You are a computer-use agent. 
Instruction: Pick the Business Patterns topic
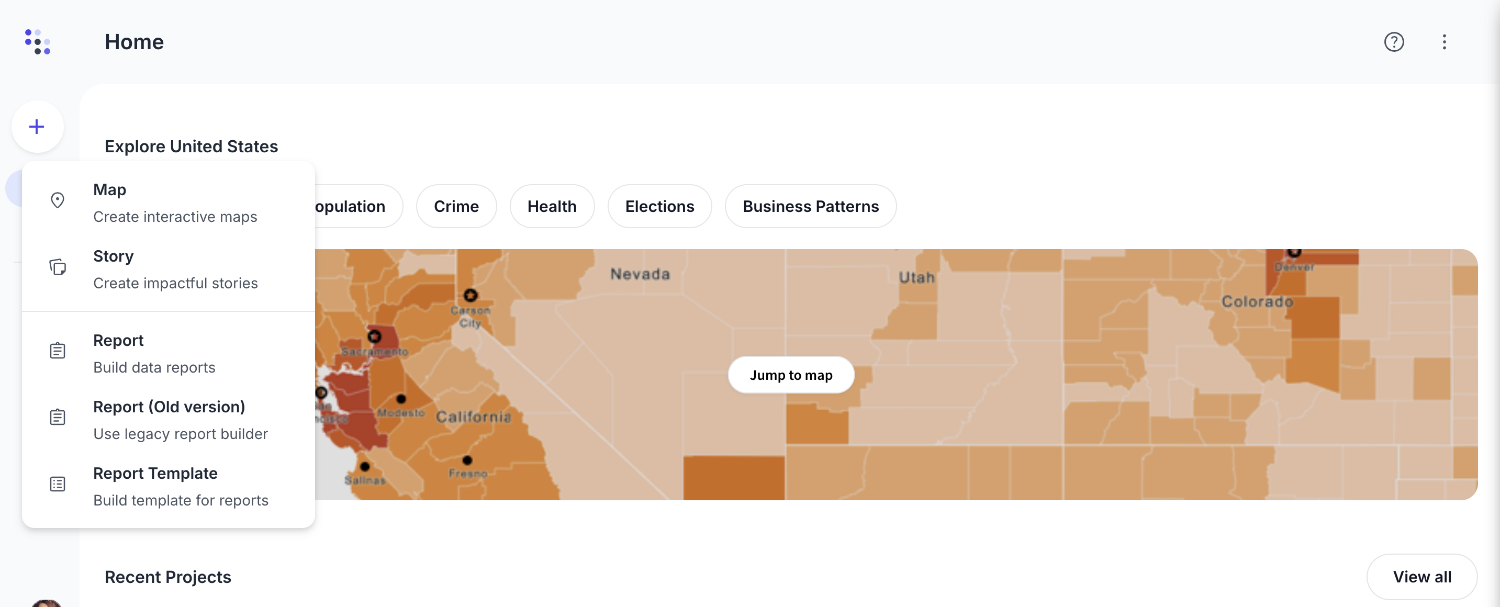tap(810, 207)
